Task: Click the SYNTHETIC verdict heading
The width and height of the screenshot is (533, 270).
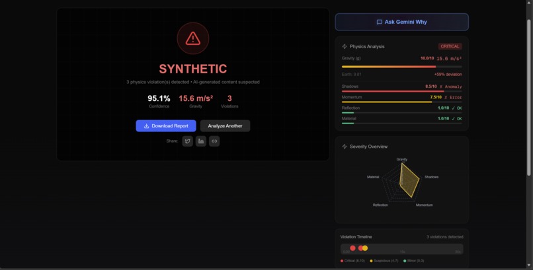Action: click(x=192, y=69)
